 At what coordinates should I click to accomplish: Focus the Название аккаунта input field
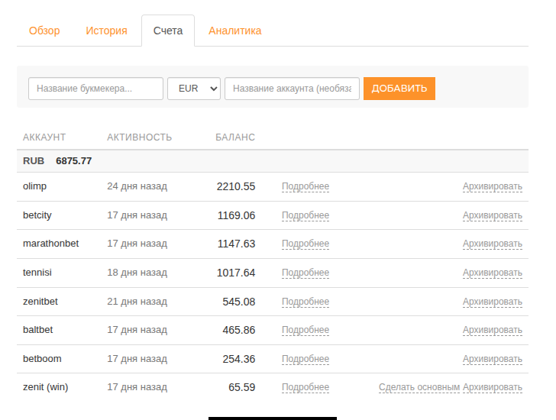[292, 89]
